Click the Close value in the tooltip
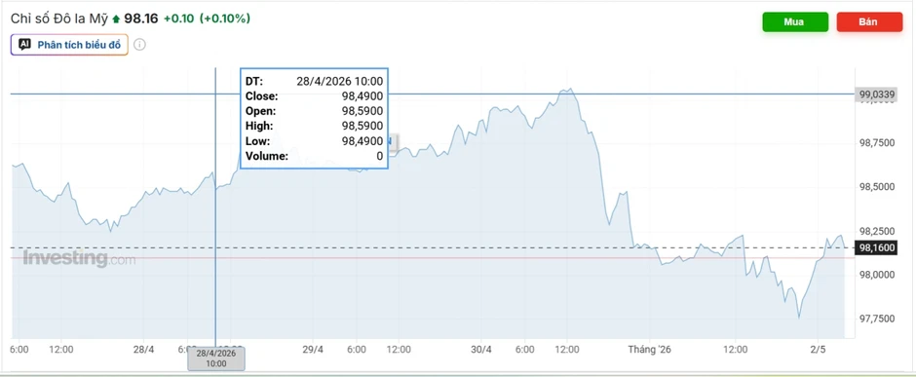916x377 pixels. pos(363,96)
